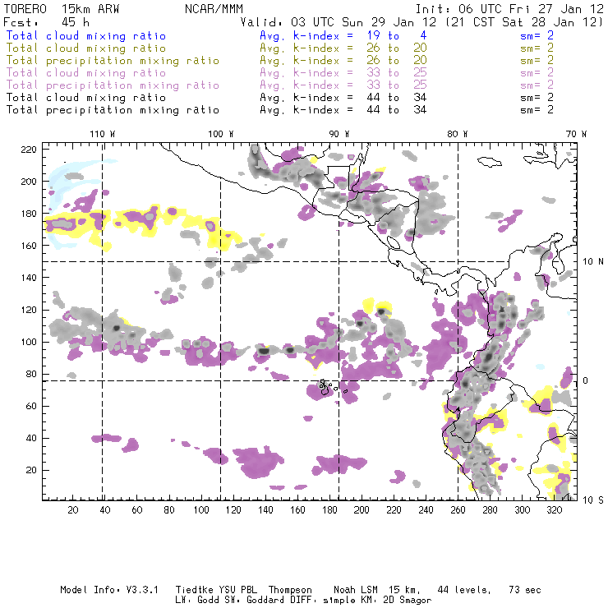Select the "Model Info: V3.3.1" text
The height and width of the screenshot is (608, 608).
click(109, 590)
